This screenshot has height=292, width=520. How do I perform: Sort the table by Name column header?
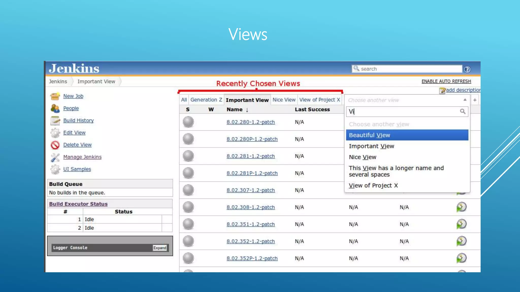coord(234,109)
